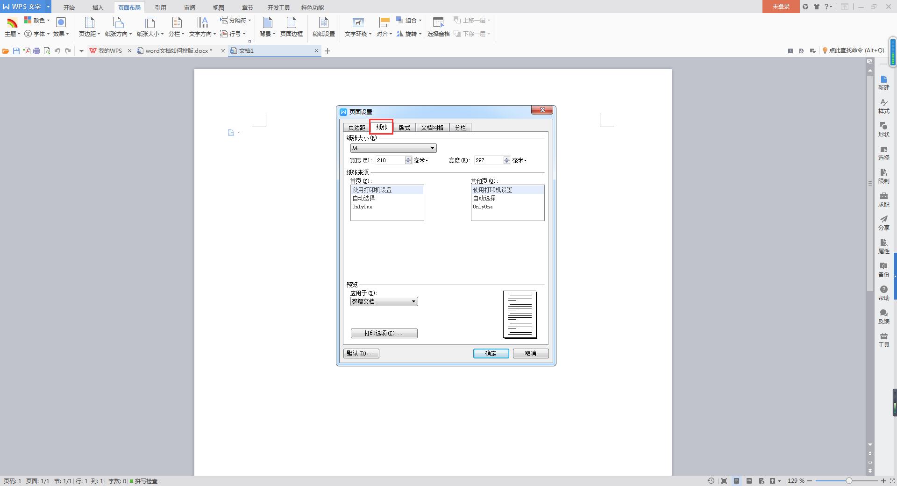Click the export to PDF icon
The width and height of the screenshot is (897, 486).
[x=27, y=51]
